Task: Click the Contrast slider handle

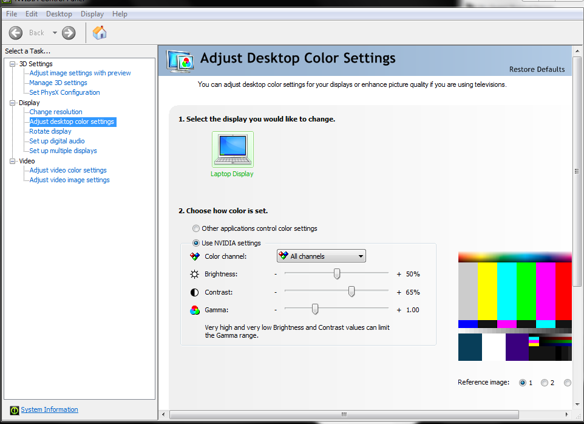Action: pos(351,292)
